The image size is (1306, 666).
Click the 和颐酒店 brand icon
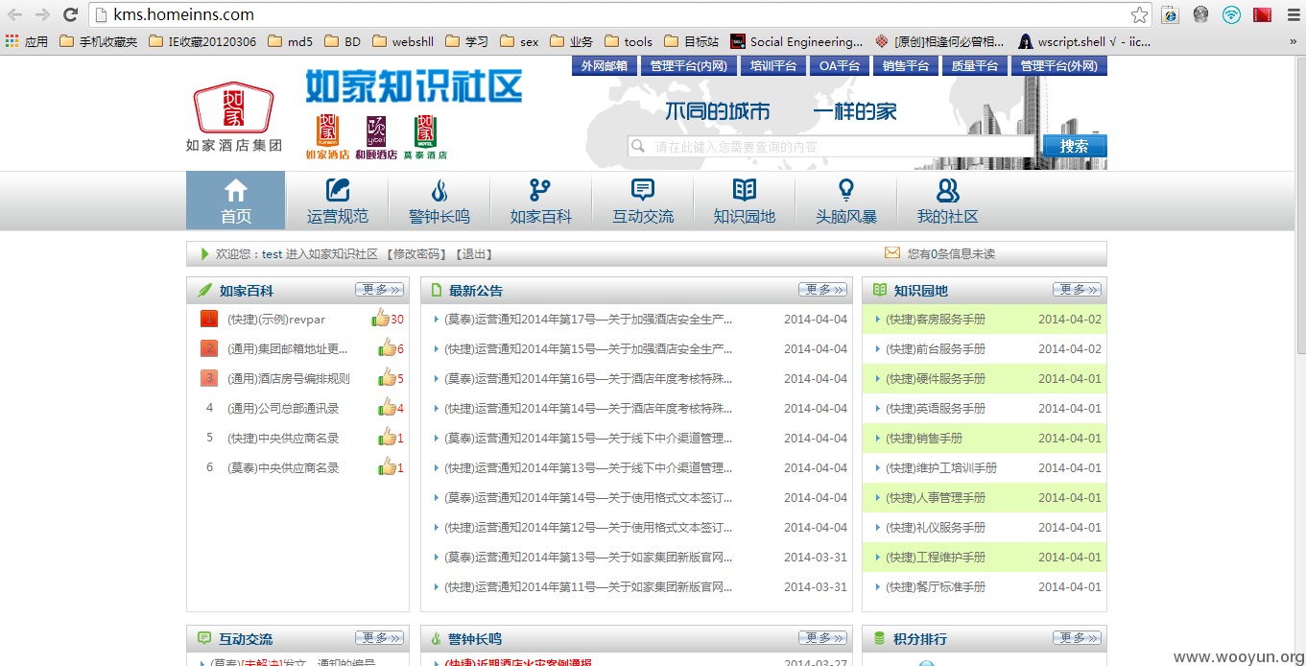click(376, 138)
